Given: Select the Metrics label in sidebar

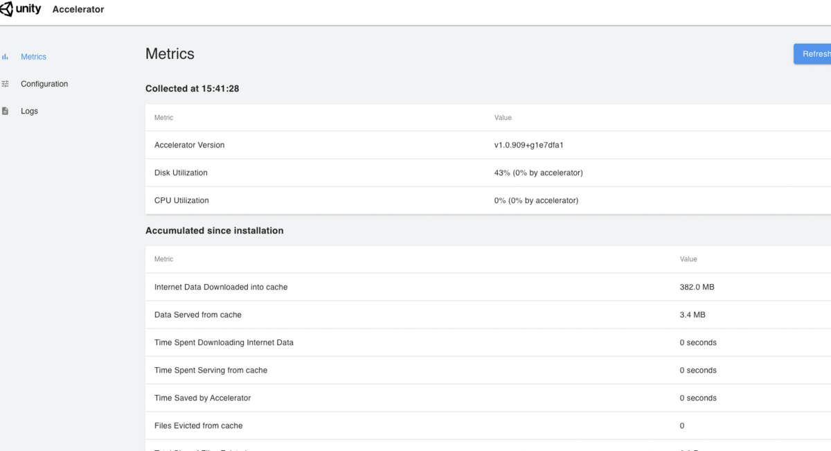Looking at the screenshot, I should pos(33,57).
